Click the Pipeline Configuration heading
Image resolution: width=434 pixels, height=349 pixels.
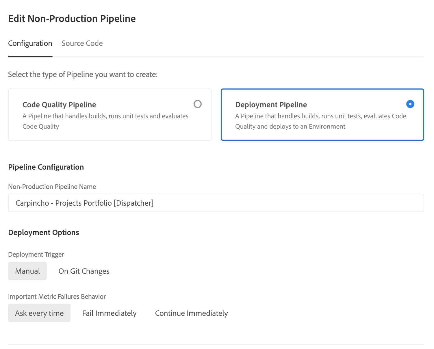(46, 167)
